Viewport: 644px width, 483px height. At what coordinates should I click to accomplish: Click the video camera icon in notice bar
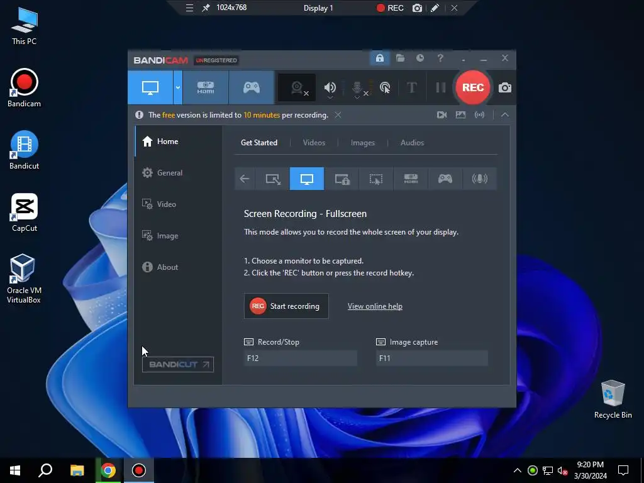tap(442, 115)
